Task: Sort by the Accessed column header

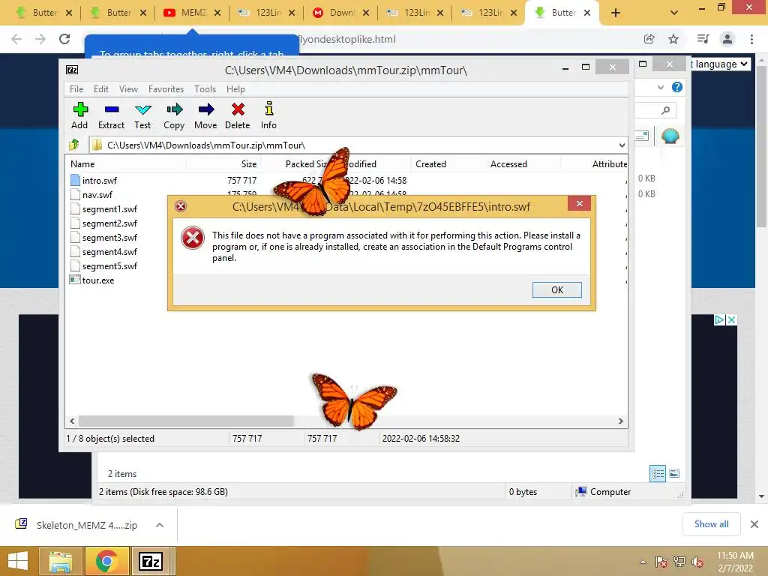Action: pyautogui.click(x=522, y=164)
